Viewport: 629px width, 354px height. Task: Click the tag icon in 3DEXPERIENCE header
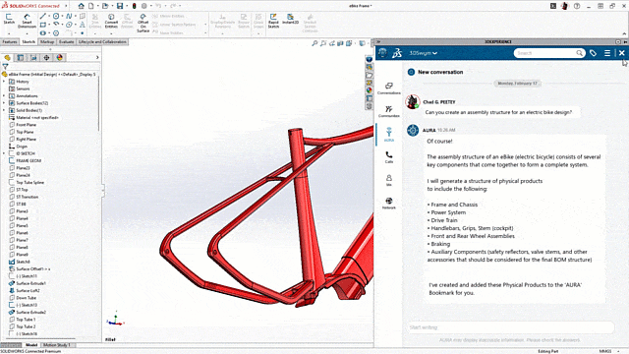(x=593, y=53)
